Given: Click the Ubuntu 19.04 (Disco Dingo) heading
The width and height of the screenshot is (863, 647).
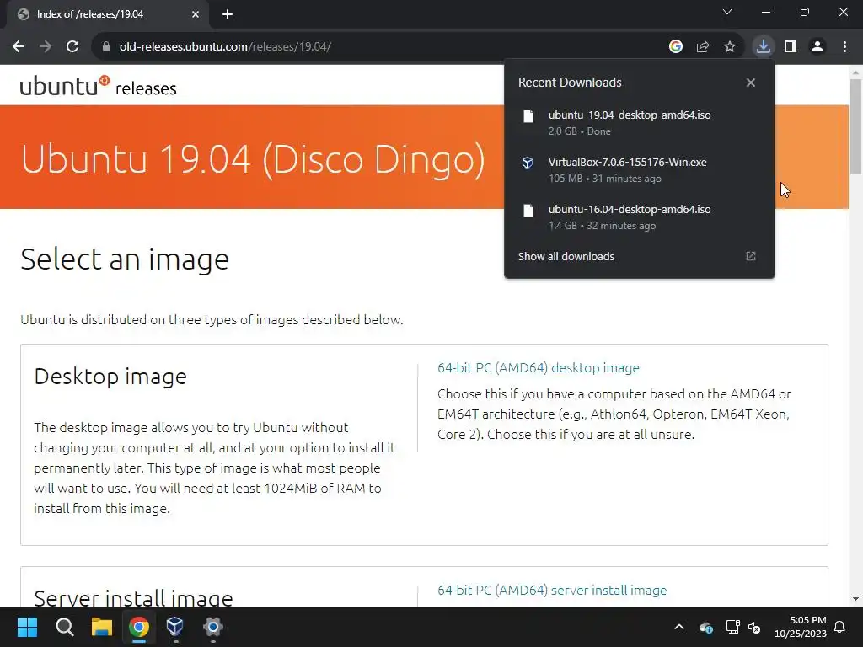Looking at the screenshot, I should pos(253,159).
